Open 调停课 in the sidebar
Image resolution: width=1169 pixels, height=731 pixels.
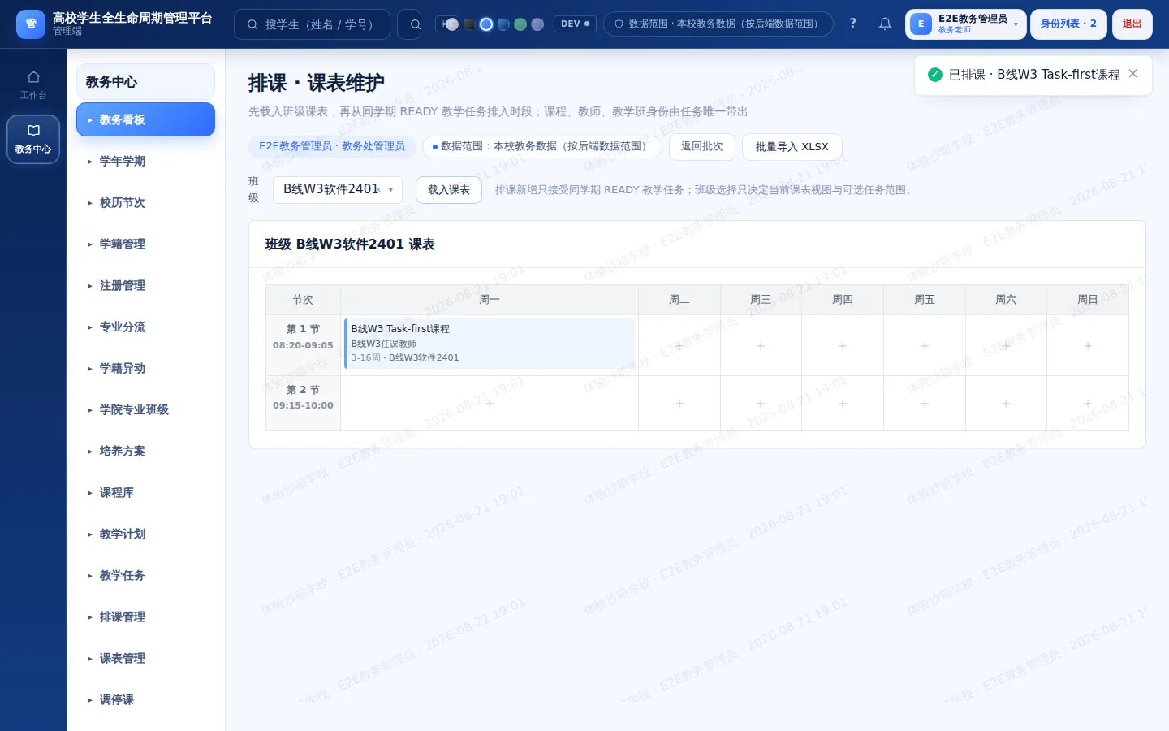145,699
